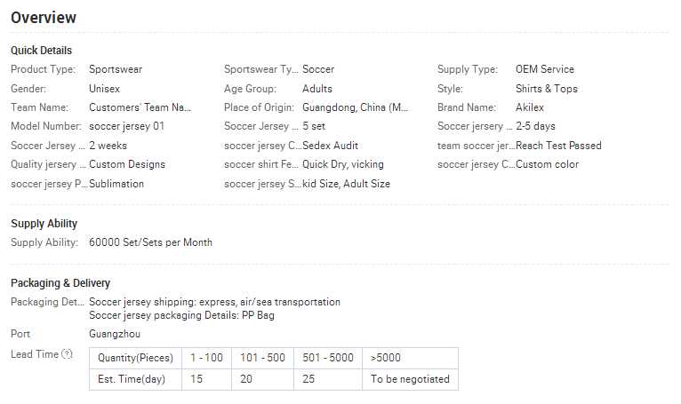
Task: Click the Supply Ability section heading
Action: [44, 224]
